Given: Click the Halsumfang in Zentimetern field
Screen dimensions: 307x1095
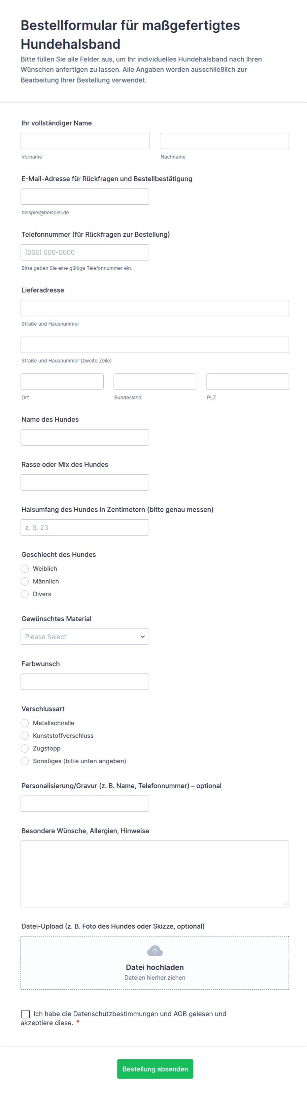Looking at the screenshot, I should [85, 527].
